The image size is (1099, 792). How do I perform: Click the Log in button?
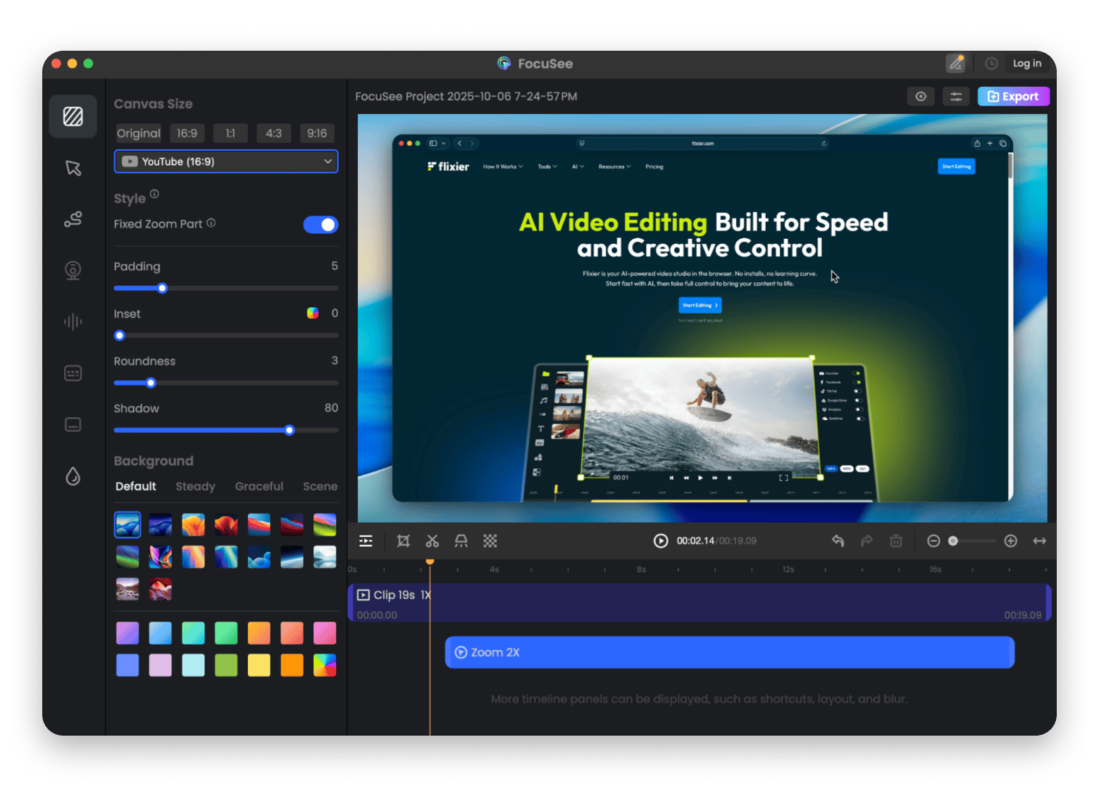[1026, 63]
